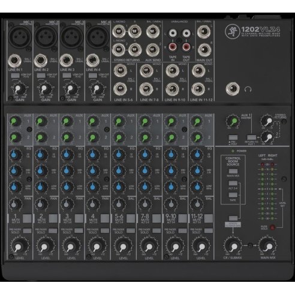295x295 pixels.
Task: Click the AUX SEND 1 jack
Action: 153,32
